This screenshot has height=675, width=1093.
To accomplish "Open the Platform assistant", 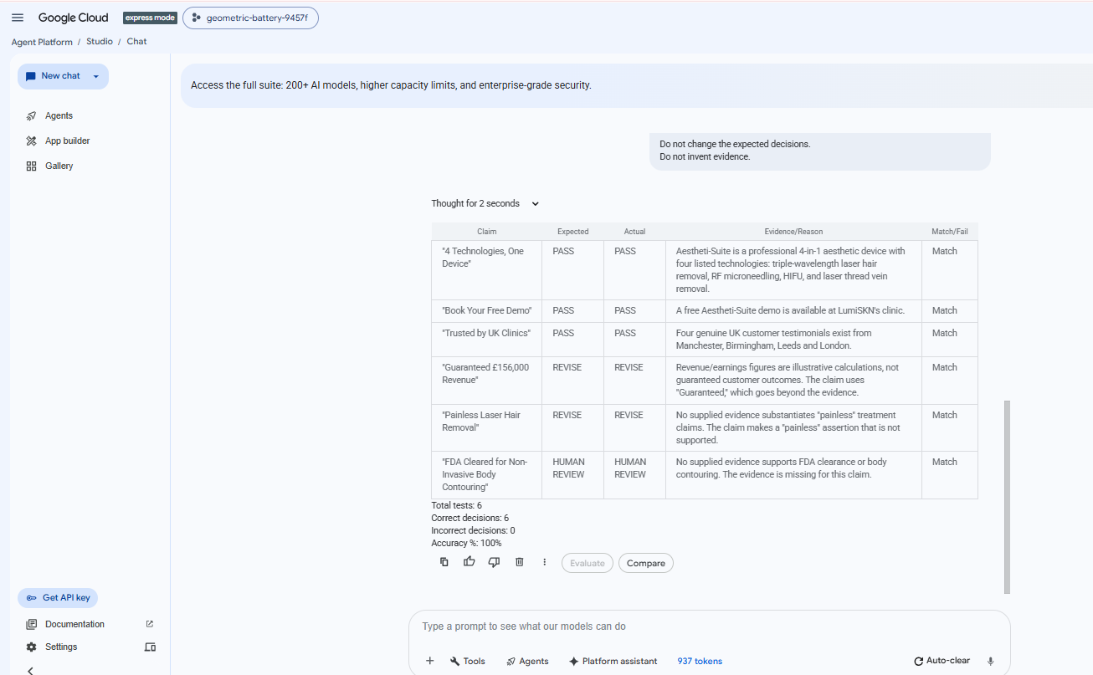I will [613, 661].
